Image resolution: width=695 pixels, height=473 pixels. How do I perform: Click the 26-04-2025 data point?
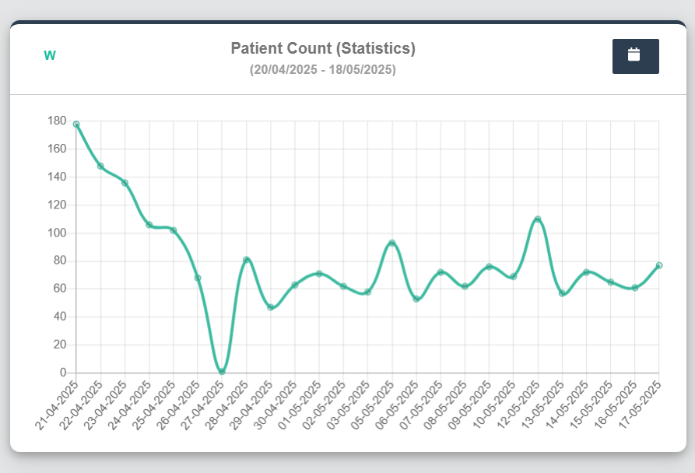click(198, 278)
